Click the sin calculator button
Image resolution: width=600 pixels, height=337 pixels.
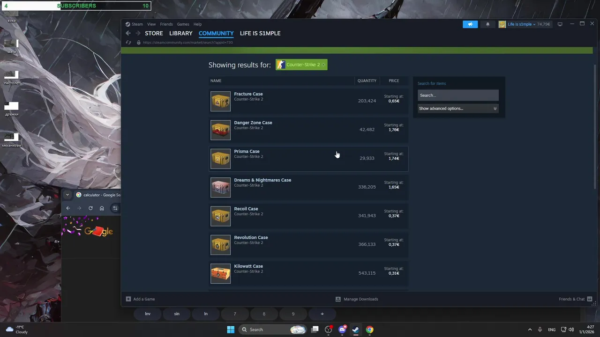coord(177,314)
